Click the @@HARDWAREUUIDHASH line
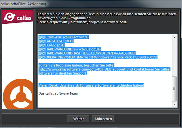This screenshot has width=182, height=128. (87, 53)
